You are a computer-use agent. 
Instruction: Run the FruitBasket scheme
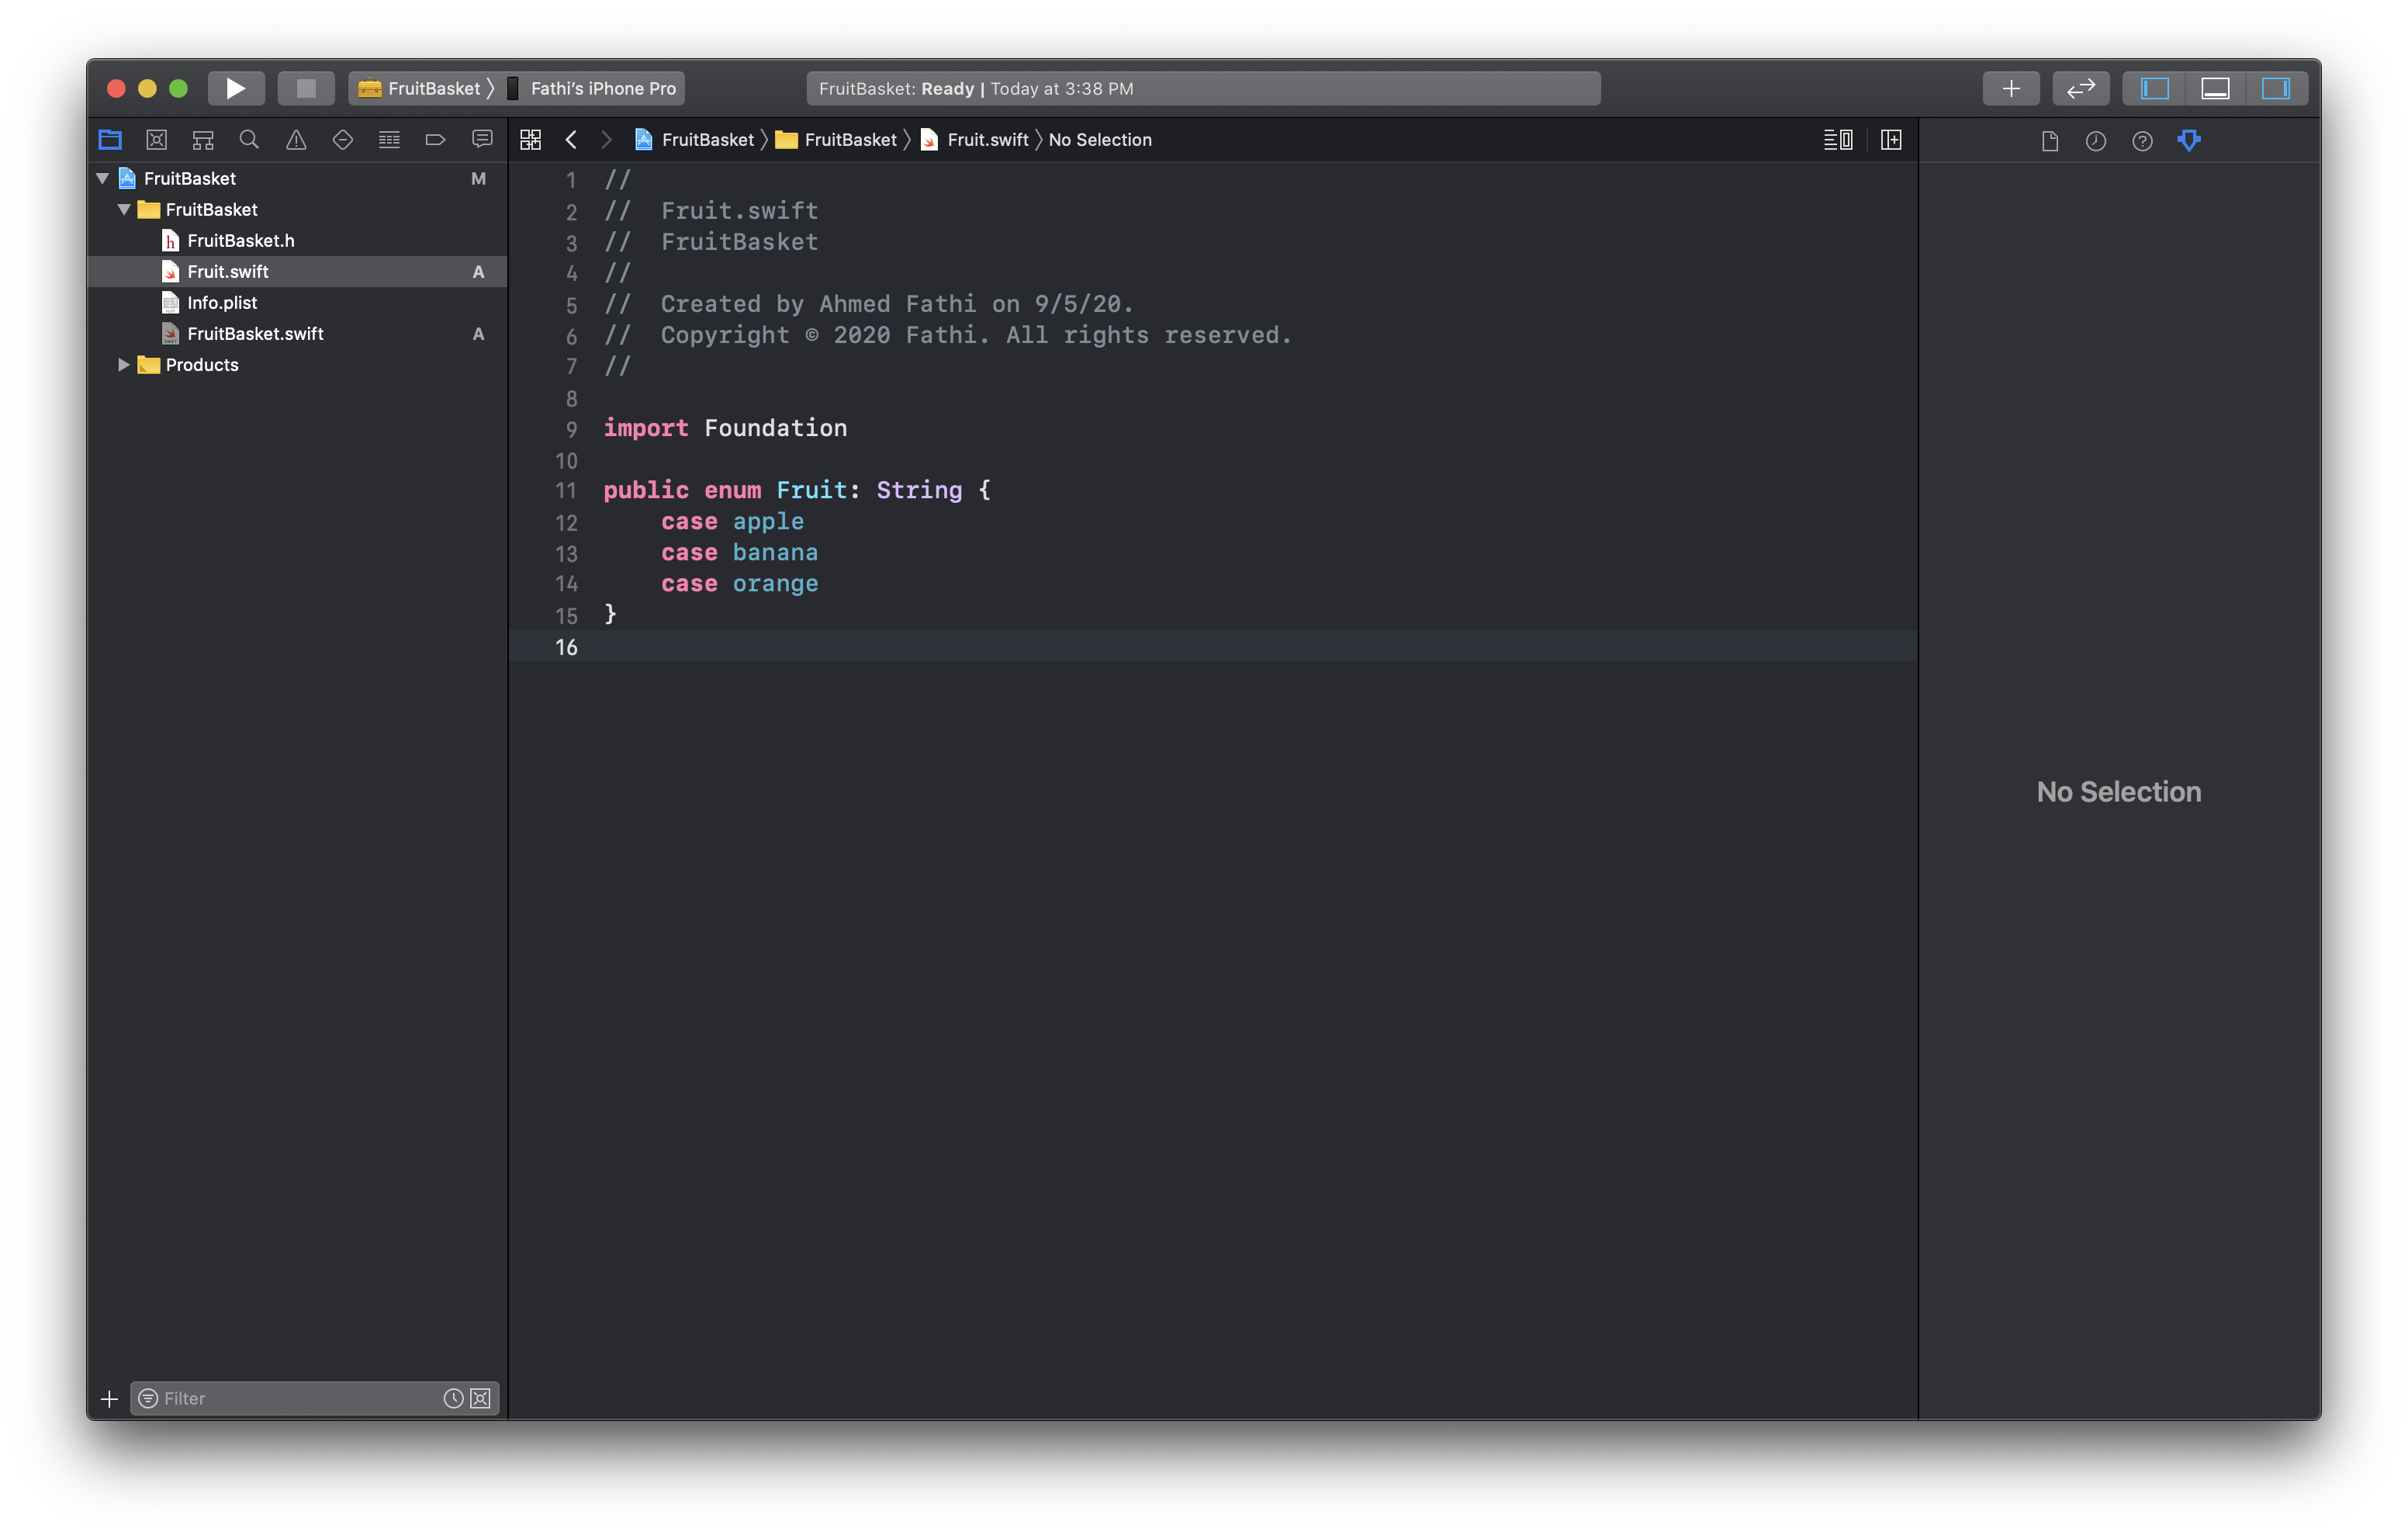[x=236, y=88]
